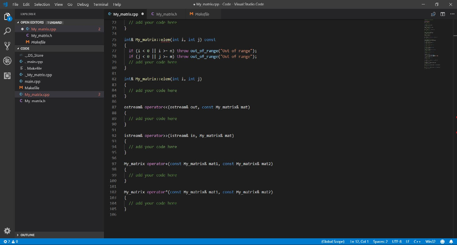
Task: Open main.cpp in the file tree
Action: 59,81
